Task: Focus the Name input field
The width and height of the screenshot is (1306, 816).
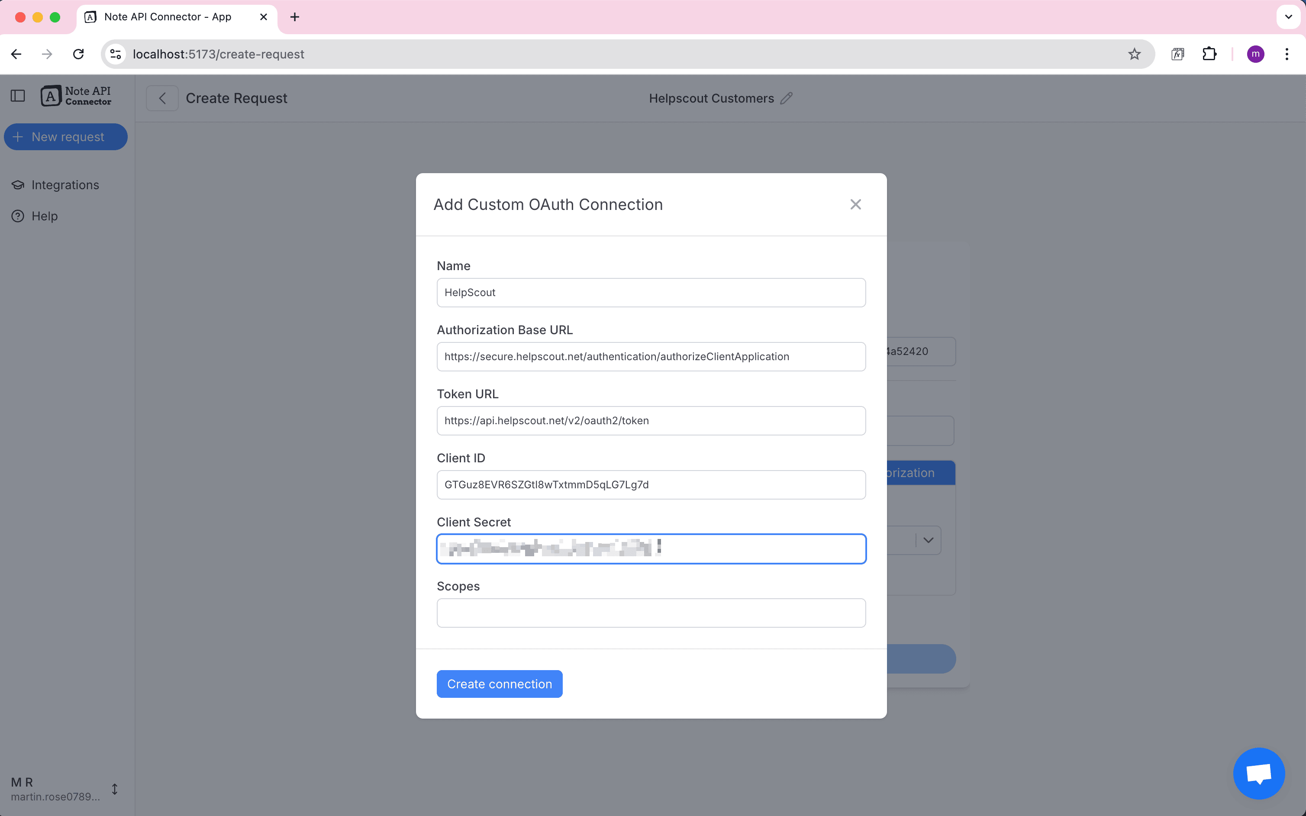Action: (651, 293)
